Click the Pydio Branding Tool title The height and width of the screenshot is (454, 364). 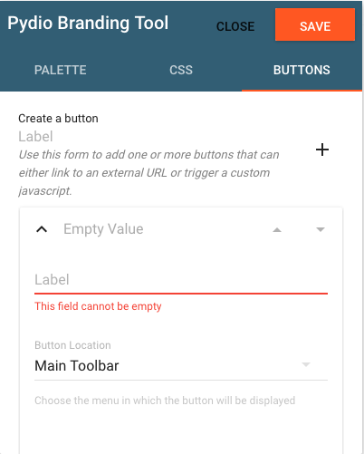coord(88,24)
